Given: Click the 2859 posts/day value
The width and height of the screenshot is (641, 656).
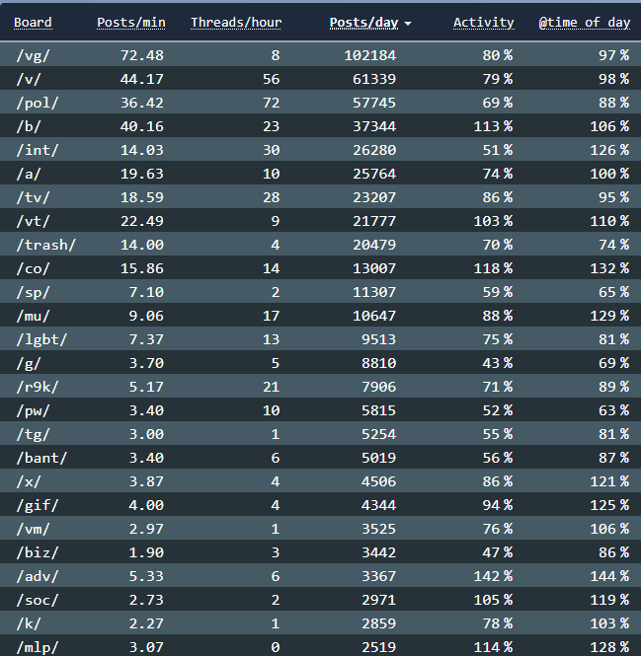Looking at the screenshot, I should [378, 623].
